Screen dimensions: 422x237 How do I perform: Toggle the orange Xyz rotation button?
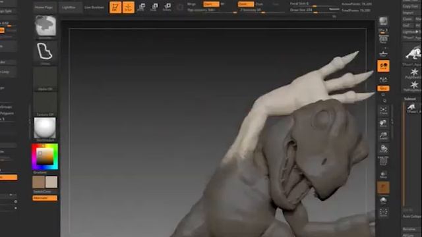pyautogui.click(x=383, y=88)
